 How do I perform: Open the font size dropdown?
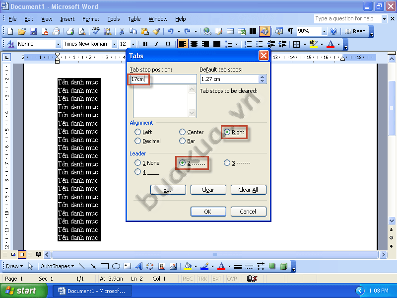point(133,44)
